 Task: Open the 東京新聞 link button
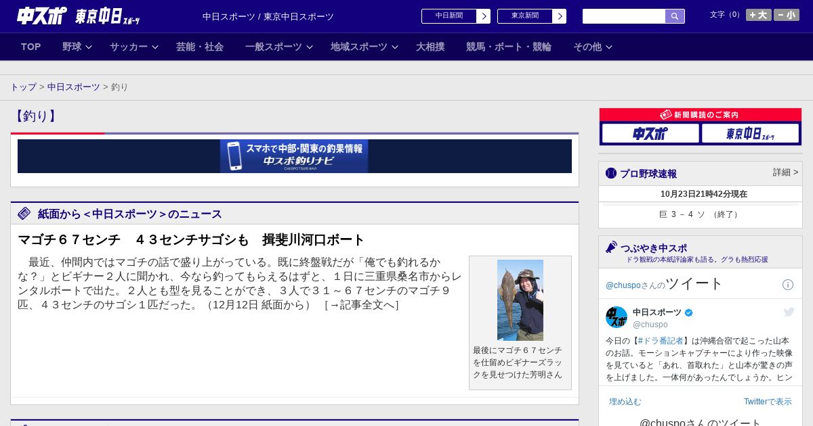point(525,16)
